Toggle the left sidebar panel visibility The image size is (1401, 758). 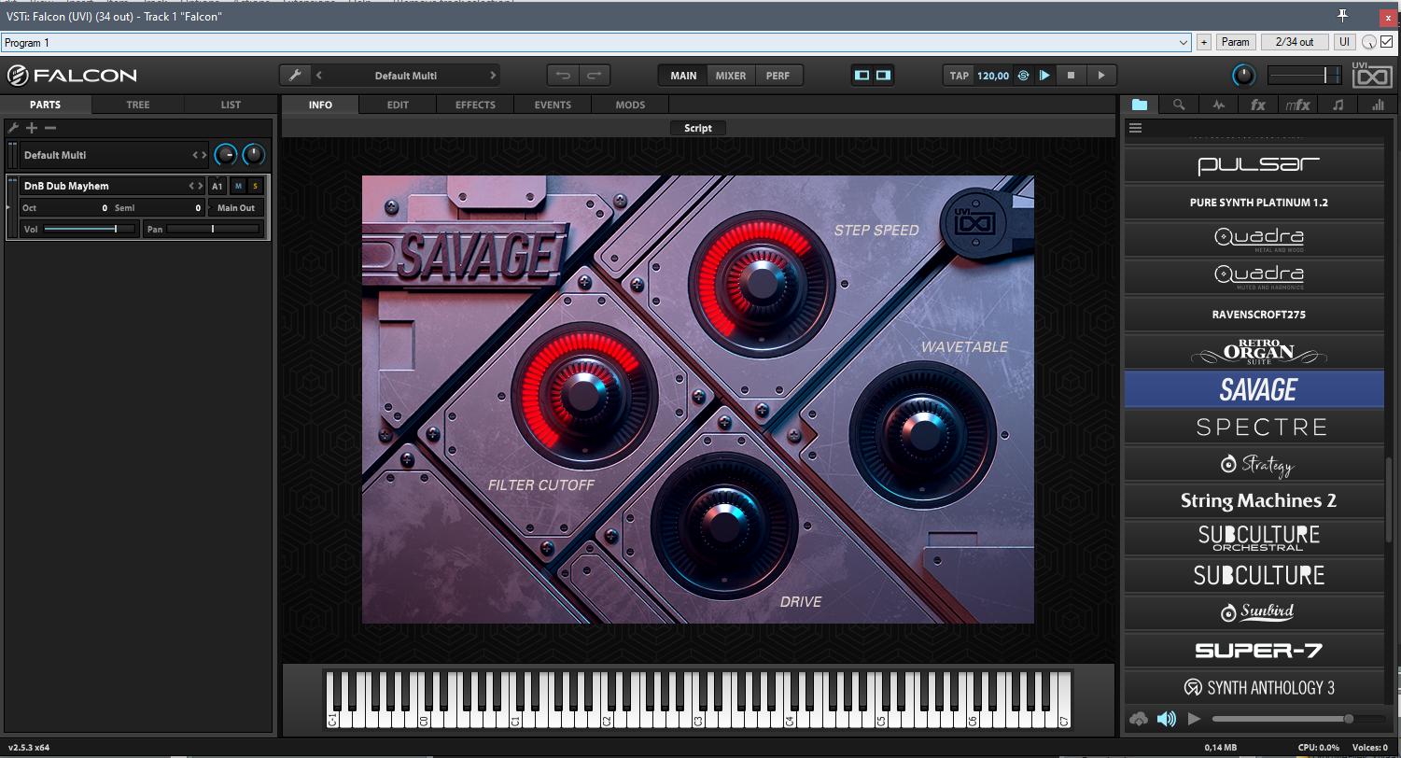[x=862, y=76]
